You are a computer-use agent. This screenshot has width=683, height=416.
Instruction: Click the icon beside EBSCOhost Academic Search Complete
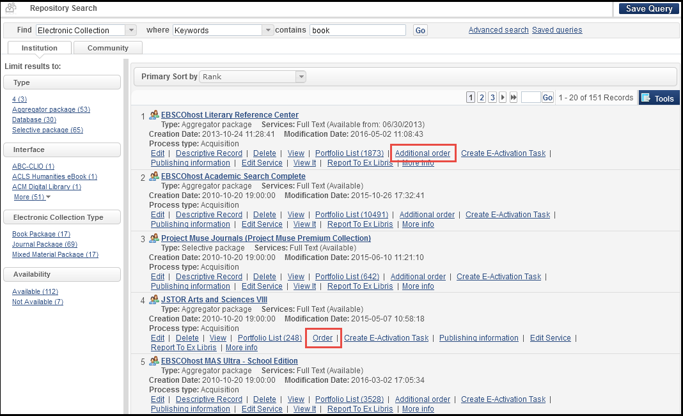coord(153,176)
